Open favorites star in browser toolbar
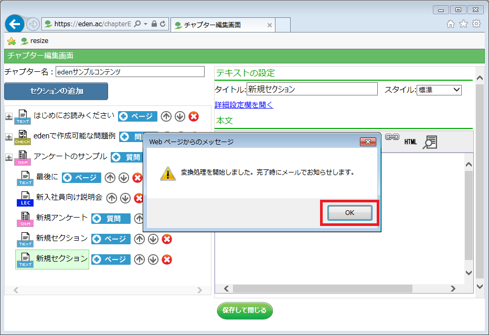Viewport: 489px width, 335px height. (464, 24)
